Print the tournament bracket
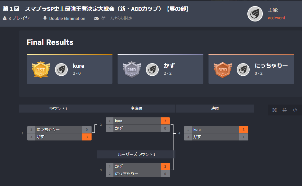Screen dimensions: 302x186 coord(285,110)
